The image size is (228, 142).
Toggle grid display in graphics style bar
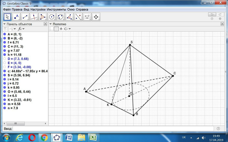56,29
